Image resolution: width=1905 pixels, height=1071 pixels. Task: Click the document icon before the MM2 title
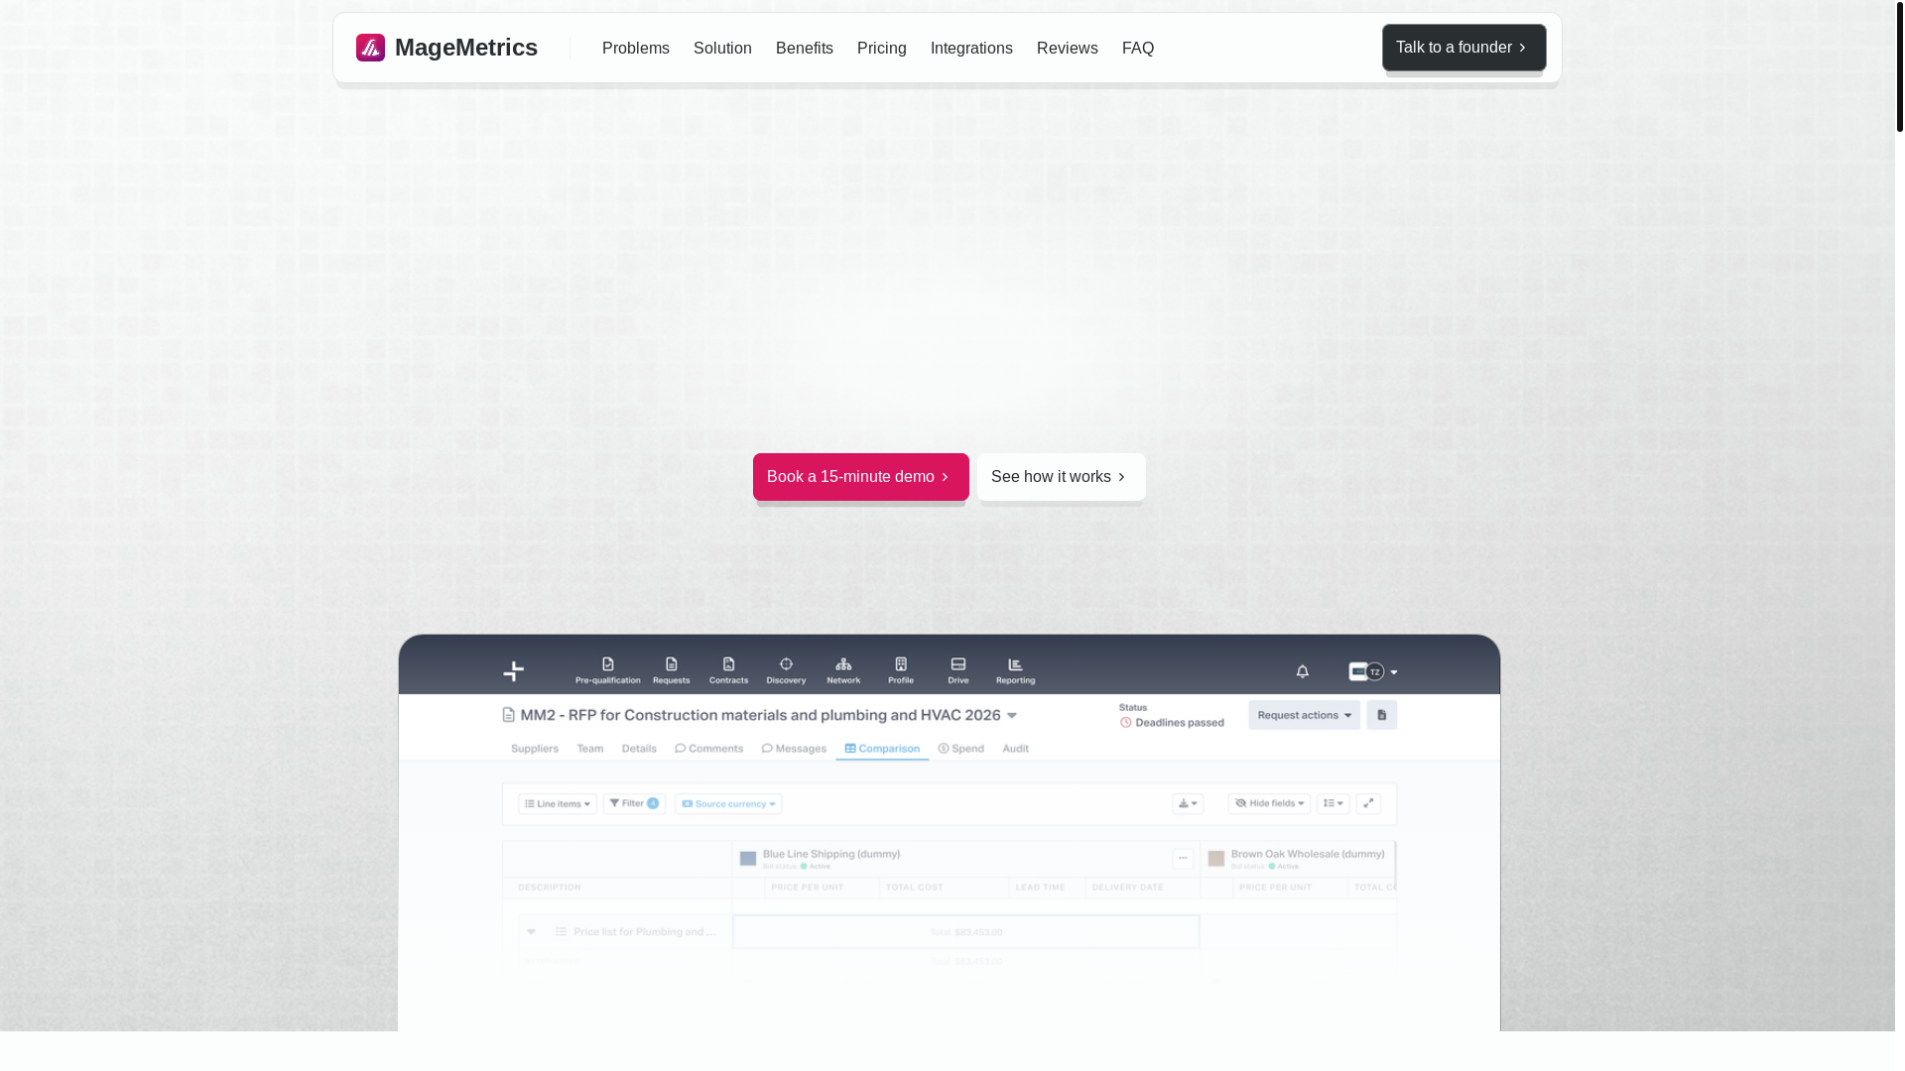point(509,715)
